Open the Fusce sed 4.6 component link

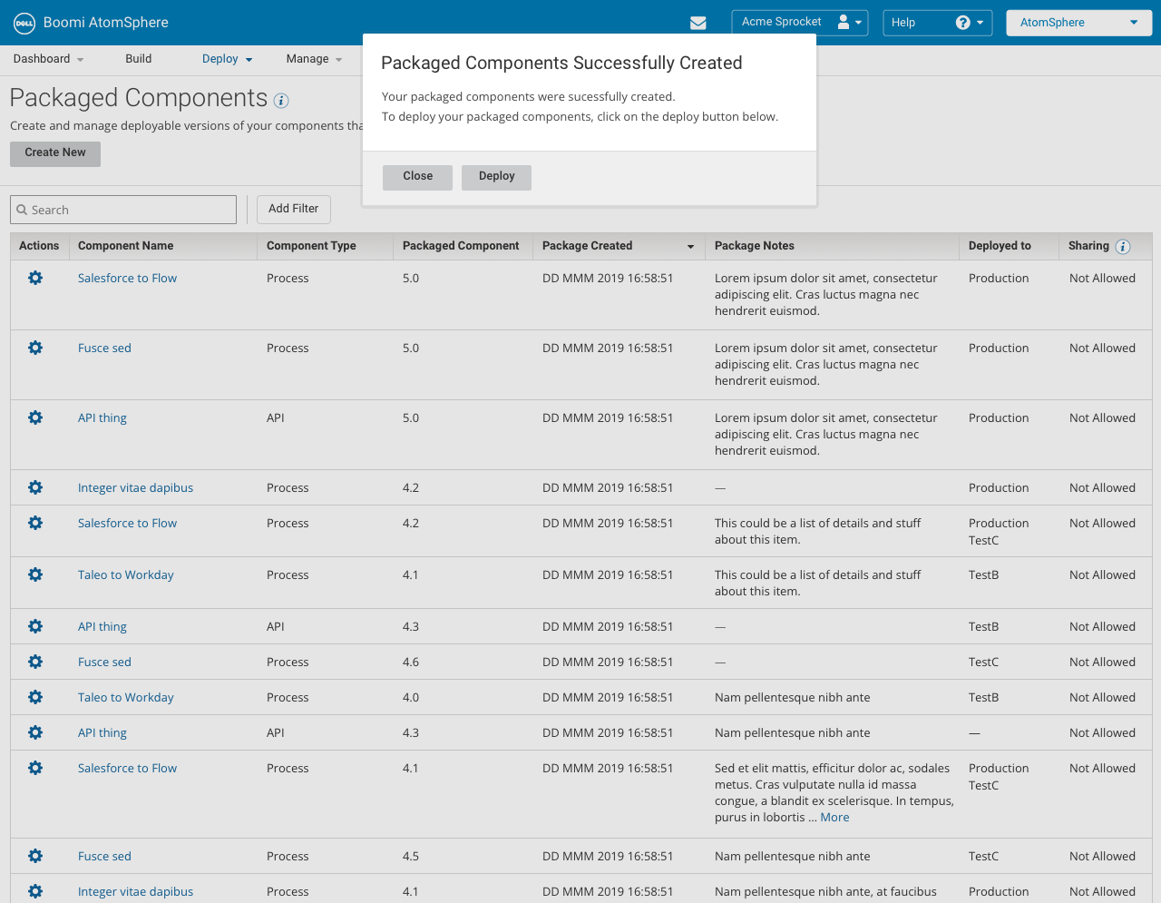tap(104, 663)
